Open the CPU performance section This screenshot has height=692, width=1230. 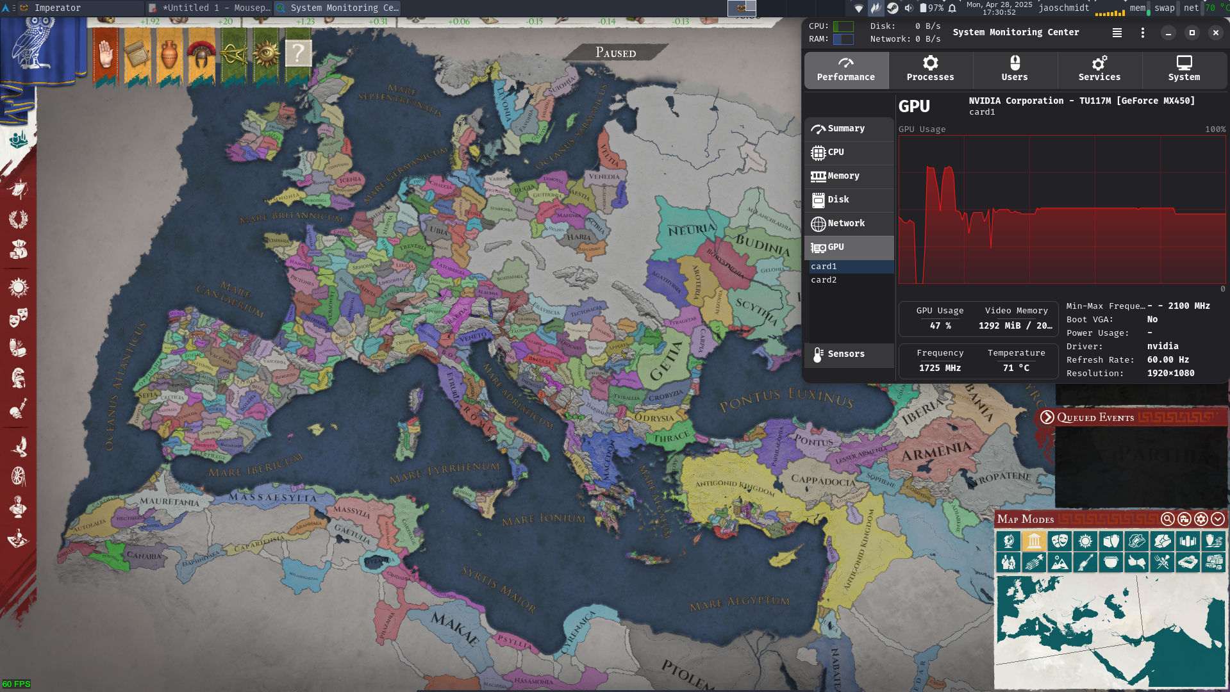pos(849,152)
